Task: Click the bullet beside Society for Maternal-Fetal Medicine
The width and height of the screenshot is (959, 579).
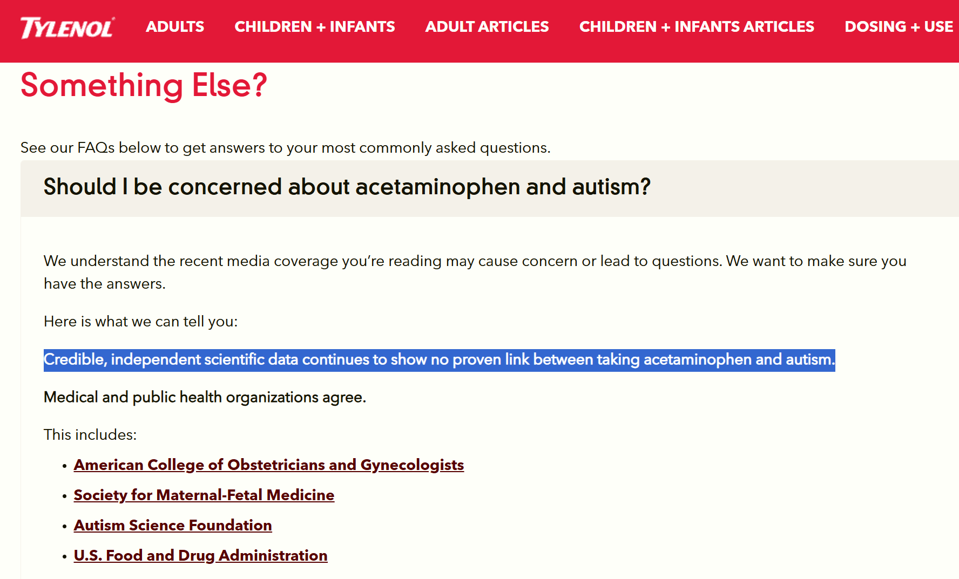Action: tap(64, 496)
